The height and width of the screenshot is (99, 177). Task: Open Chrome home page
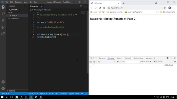click(104, 8)
